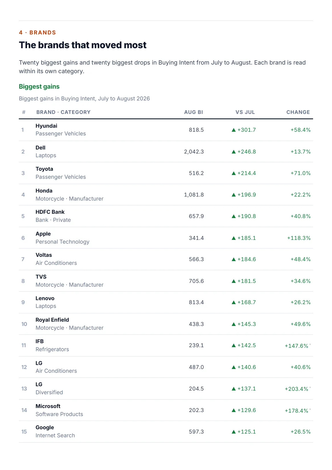Click the up arrow beside +246.8
Viewport: 332px width, 470px height.
coord(234,152)
